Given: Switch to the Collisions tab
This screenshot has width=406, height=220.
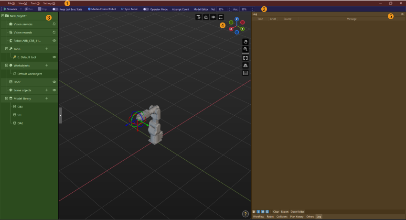Looking at the screenshot, I should point(282,217).
